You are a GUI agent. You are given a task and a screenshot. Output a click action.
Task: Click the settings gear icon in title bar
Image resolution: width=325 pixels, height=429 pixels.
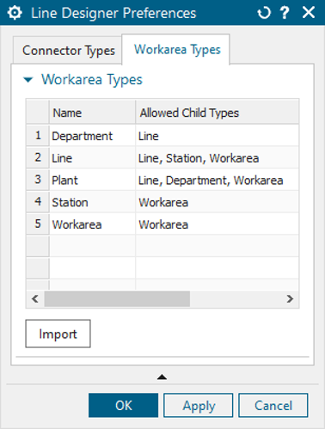tap(15, 13)
